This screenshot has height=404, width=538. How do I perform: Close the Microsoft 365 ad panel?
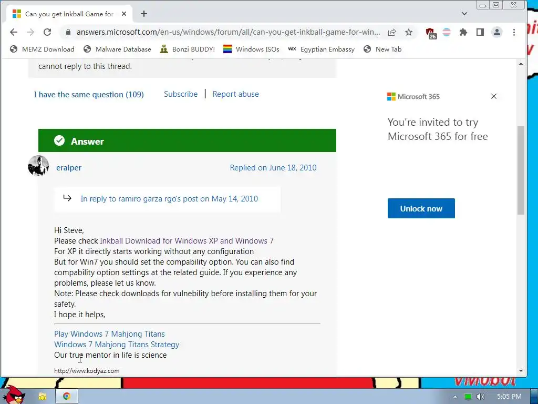coord(494,97)
